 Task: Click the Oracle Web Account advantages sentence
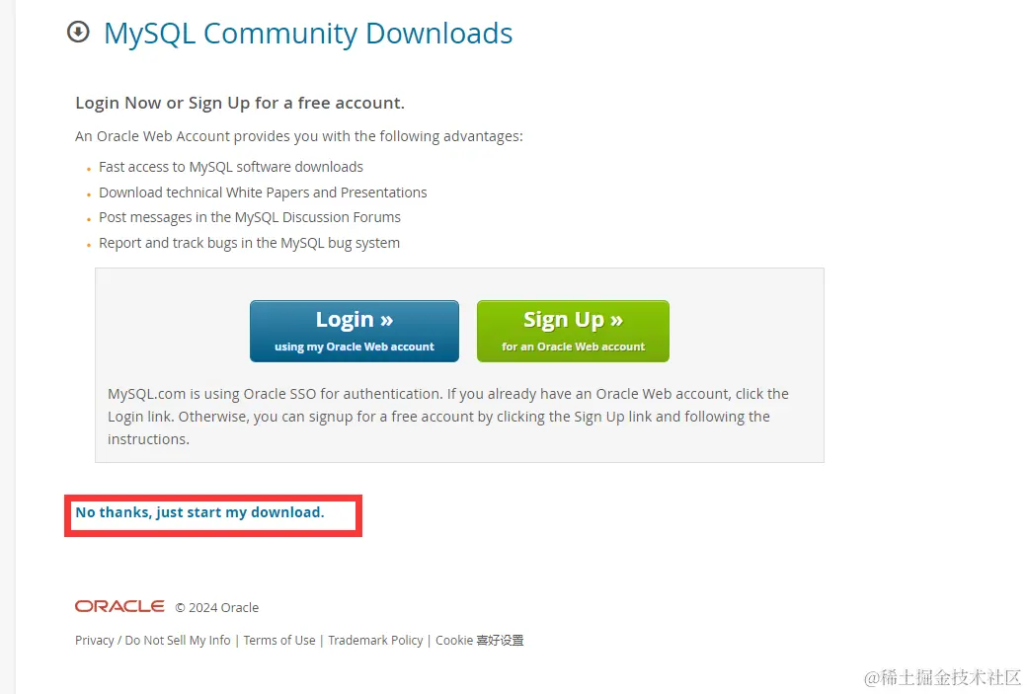[x=299, y=136]
